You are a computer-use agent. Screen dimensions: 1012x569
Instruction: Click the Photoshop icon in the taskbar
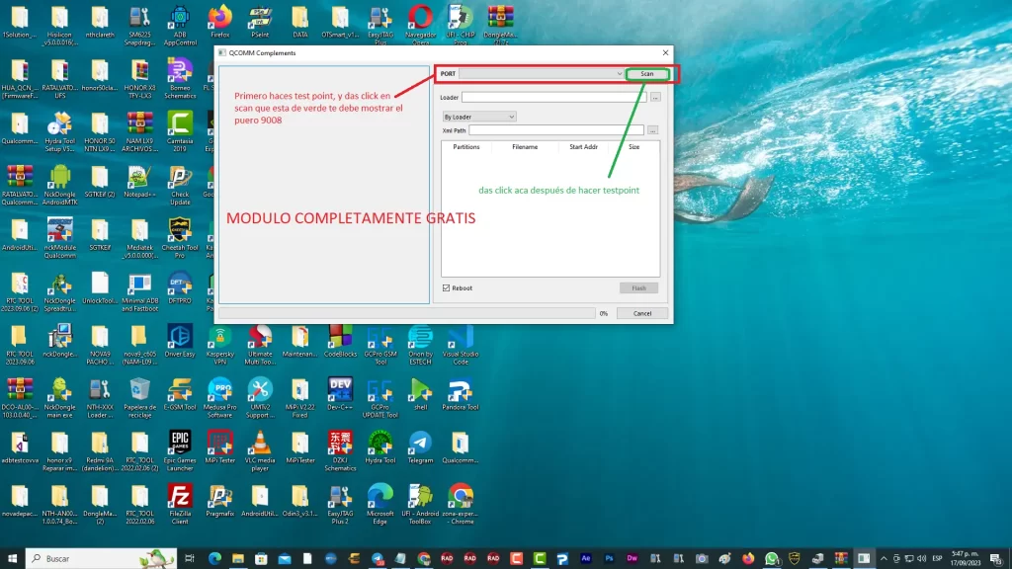pos(610,559)
